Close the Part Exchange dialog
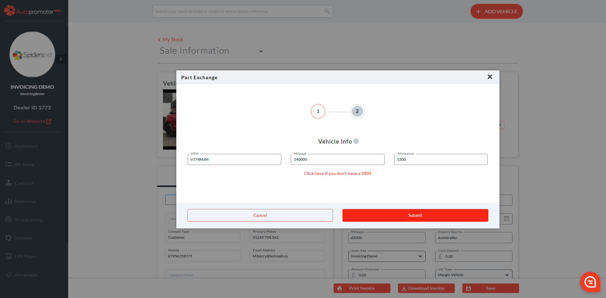606x298 pixels. (490, 77)
